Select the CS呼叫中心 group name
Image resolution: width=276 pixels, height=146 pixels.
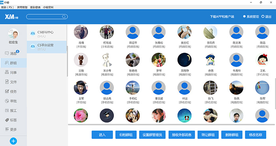[45, 32]
